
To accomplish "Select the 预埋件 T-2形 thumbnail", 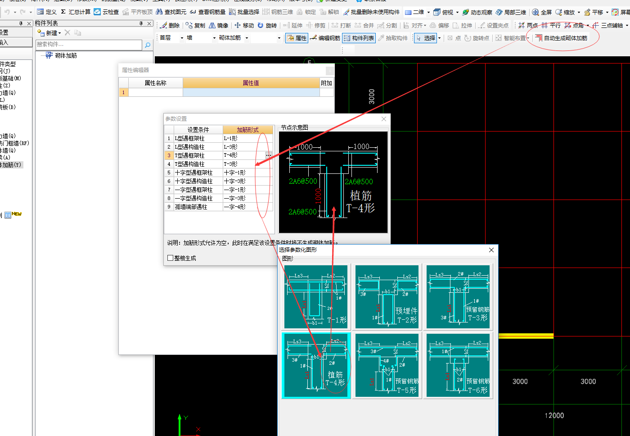I will coord(387,297).
